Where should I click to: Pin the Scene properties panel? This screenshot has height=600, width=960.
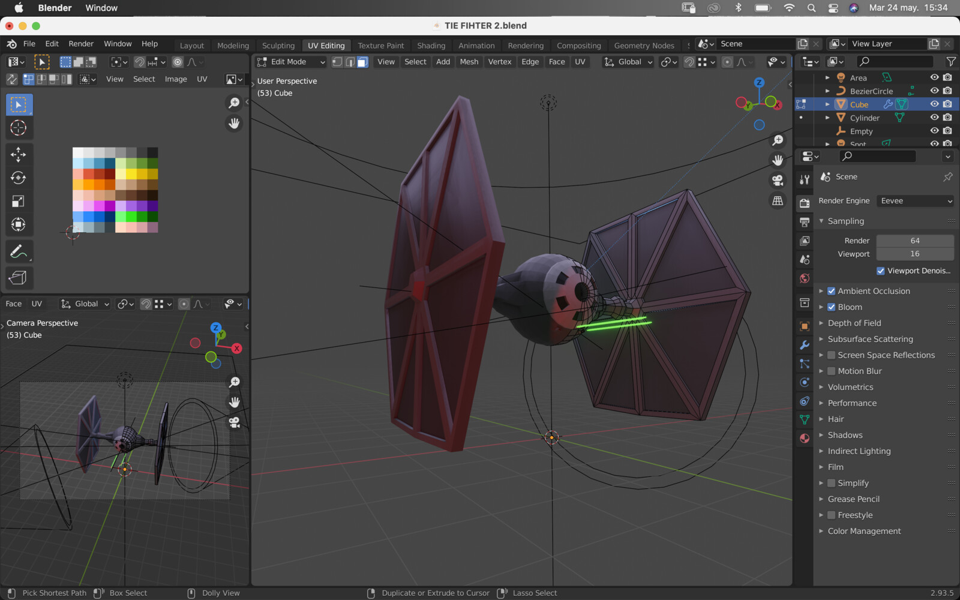coord(948,176)
